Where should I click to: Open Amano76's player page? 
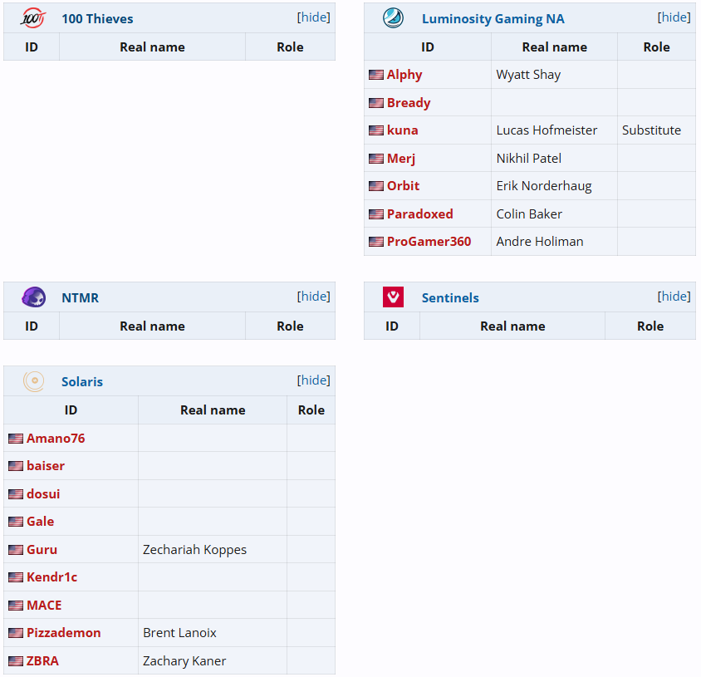(x=56, y=439)
